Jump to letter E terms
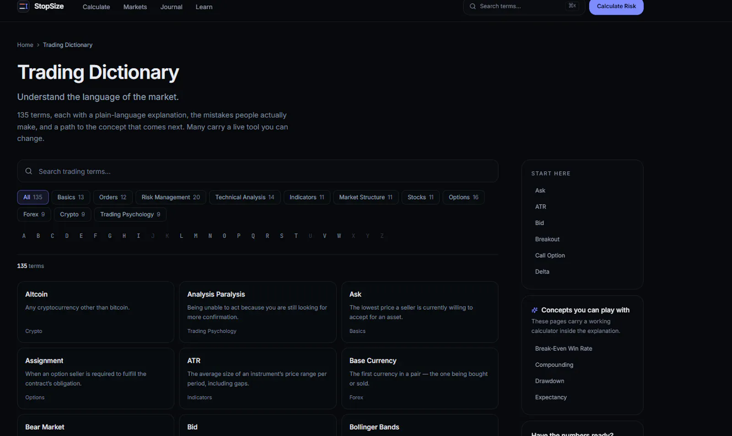732x436 pixels. click(81, 236)
